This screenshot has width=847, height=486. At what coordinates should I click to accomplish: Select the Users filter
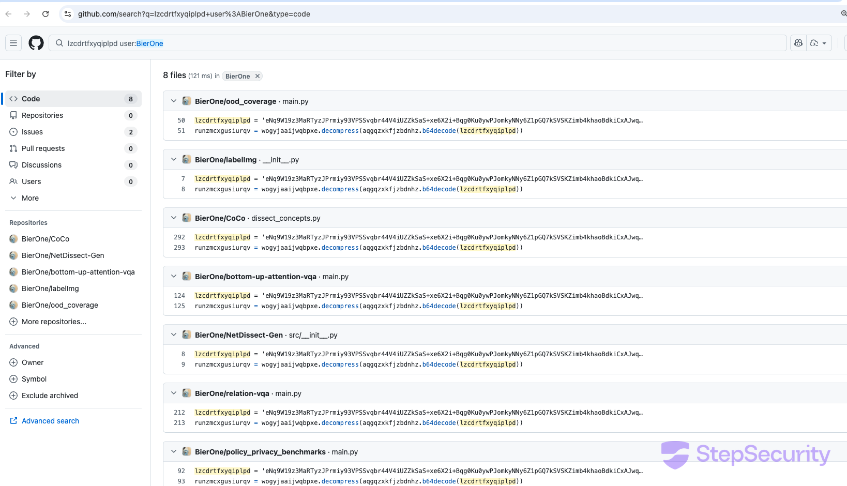(73, 181)
